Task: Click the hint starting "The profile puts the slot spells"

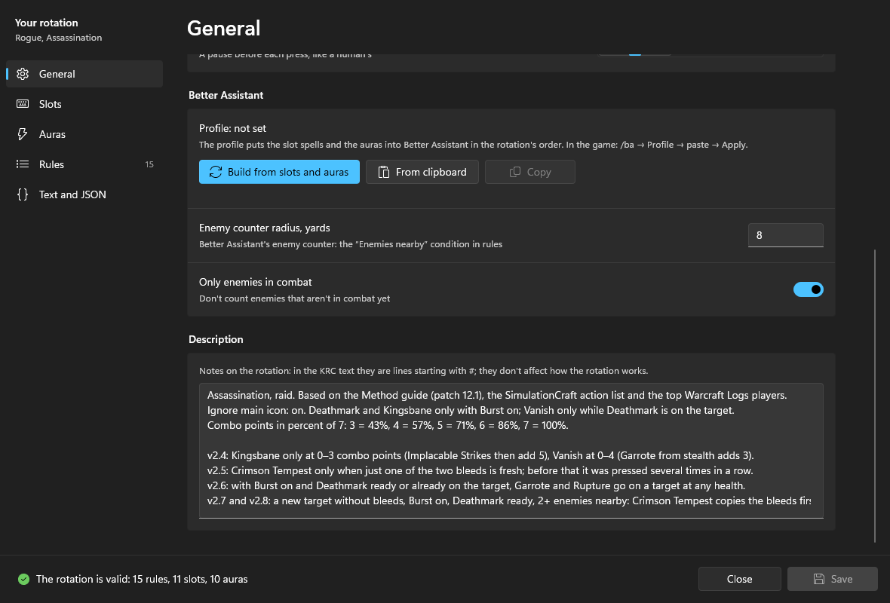Action: coord(474,145)
